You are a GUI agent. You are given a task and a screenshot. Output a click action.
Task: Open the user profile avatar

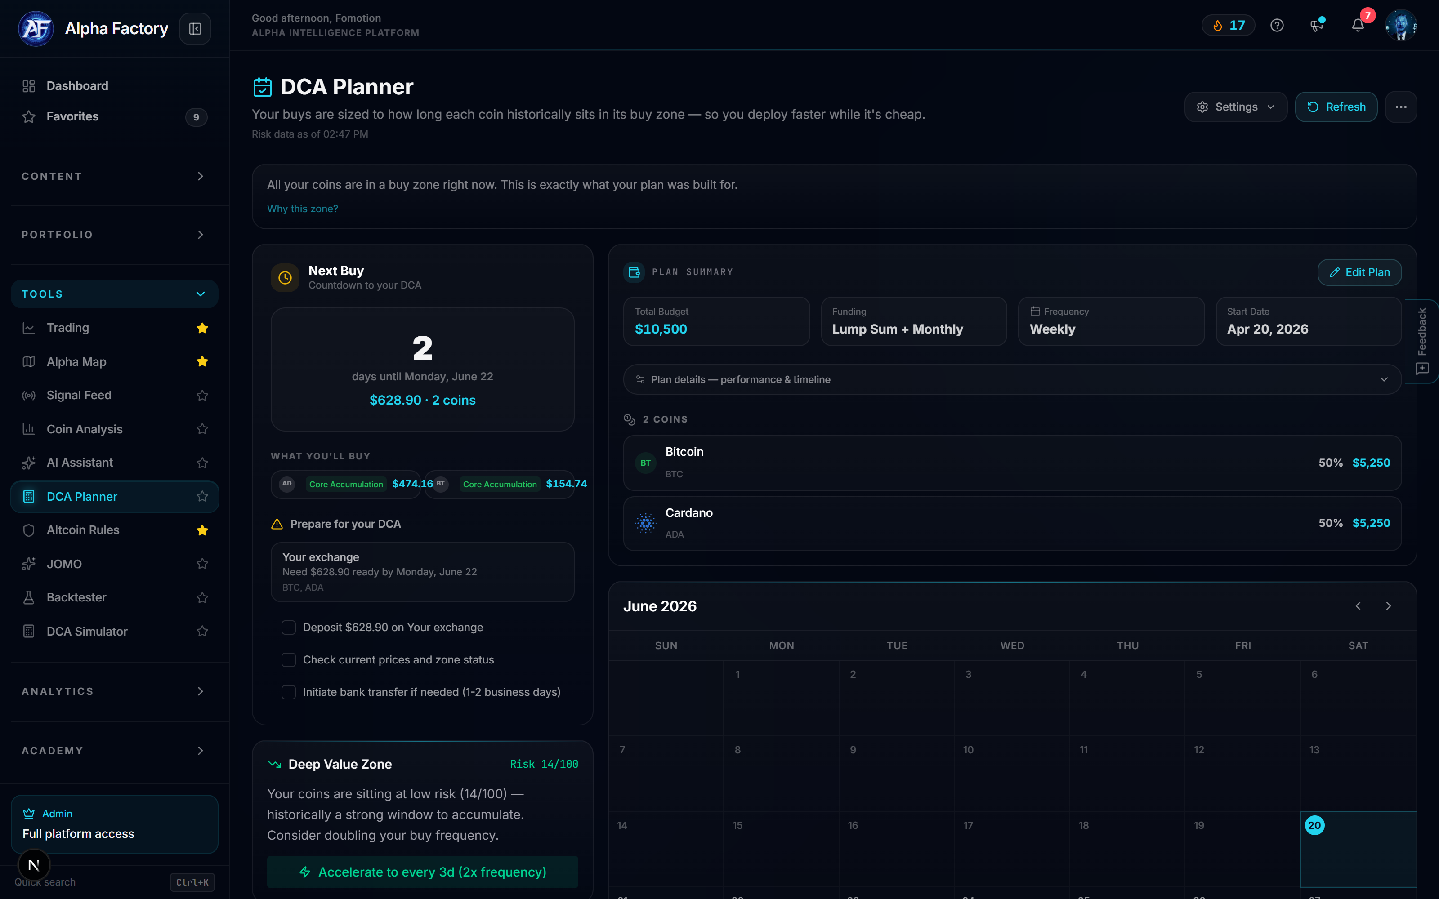(1401, 25)
